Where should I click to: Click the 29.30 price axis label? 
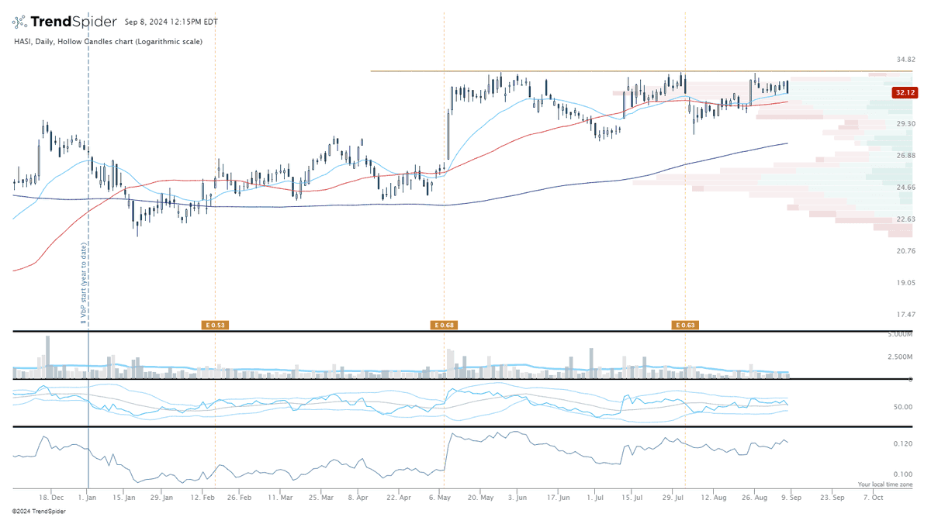pos(905,123)
